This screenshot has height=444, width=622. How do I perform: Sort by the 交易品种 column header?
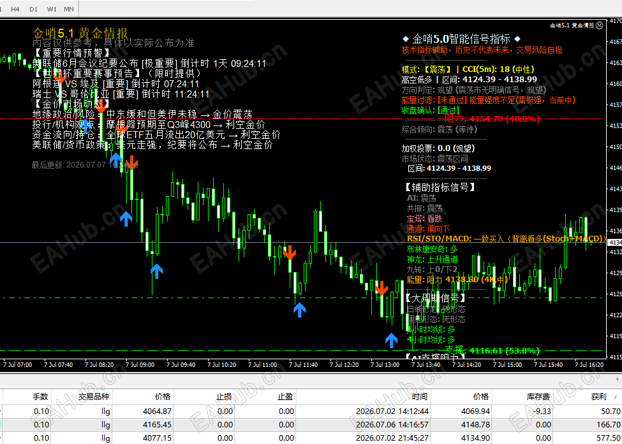(x=93, y=396)
